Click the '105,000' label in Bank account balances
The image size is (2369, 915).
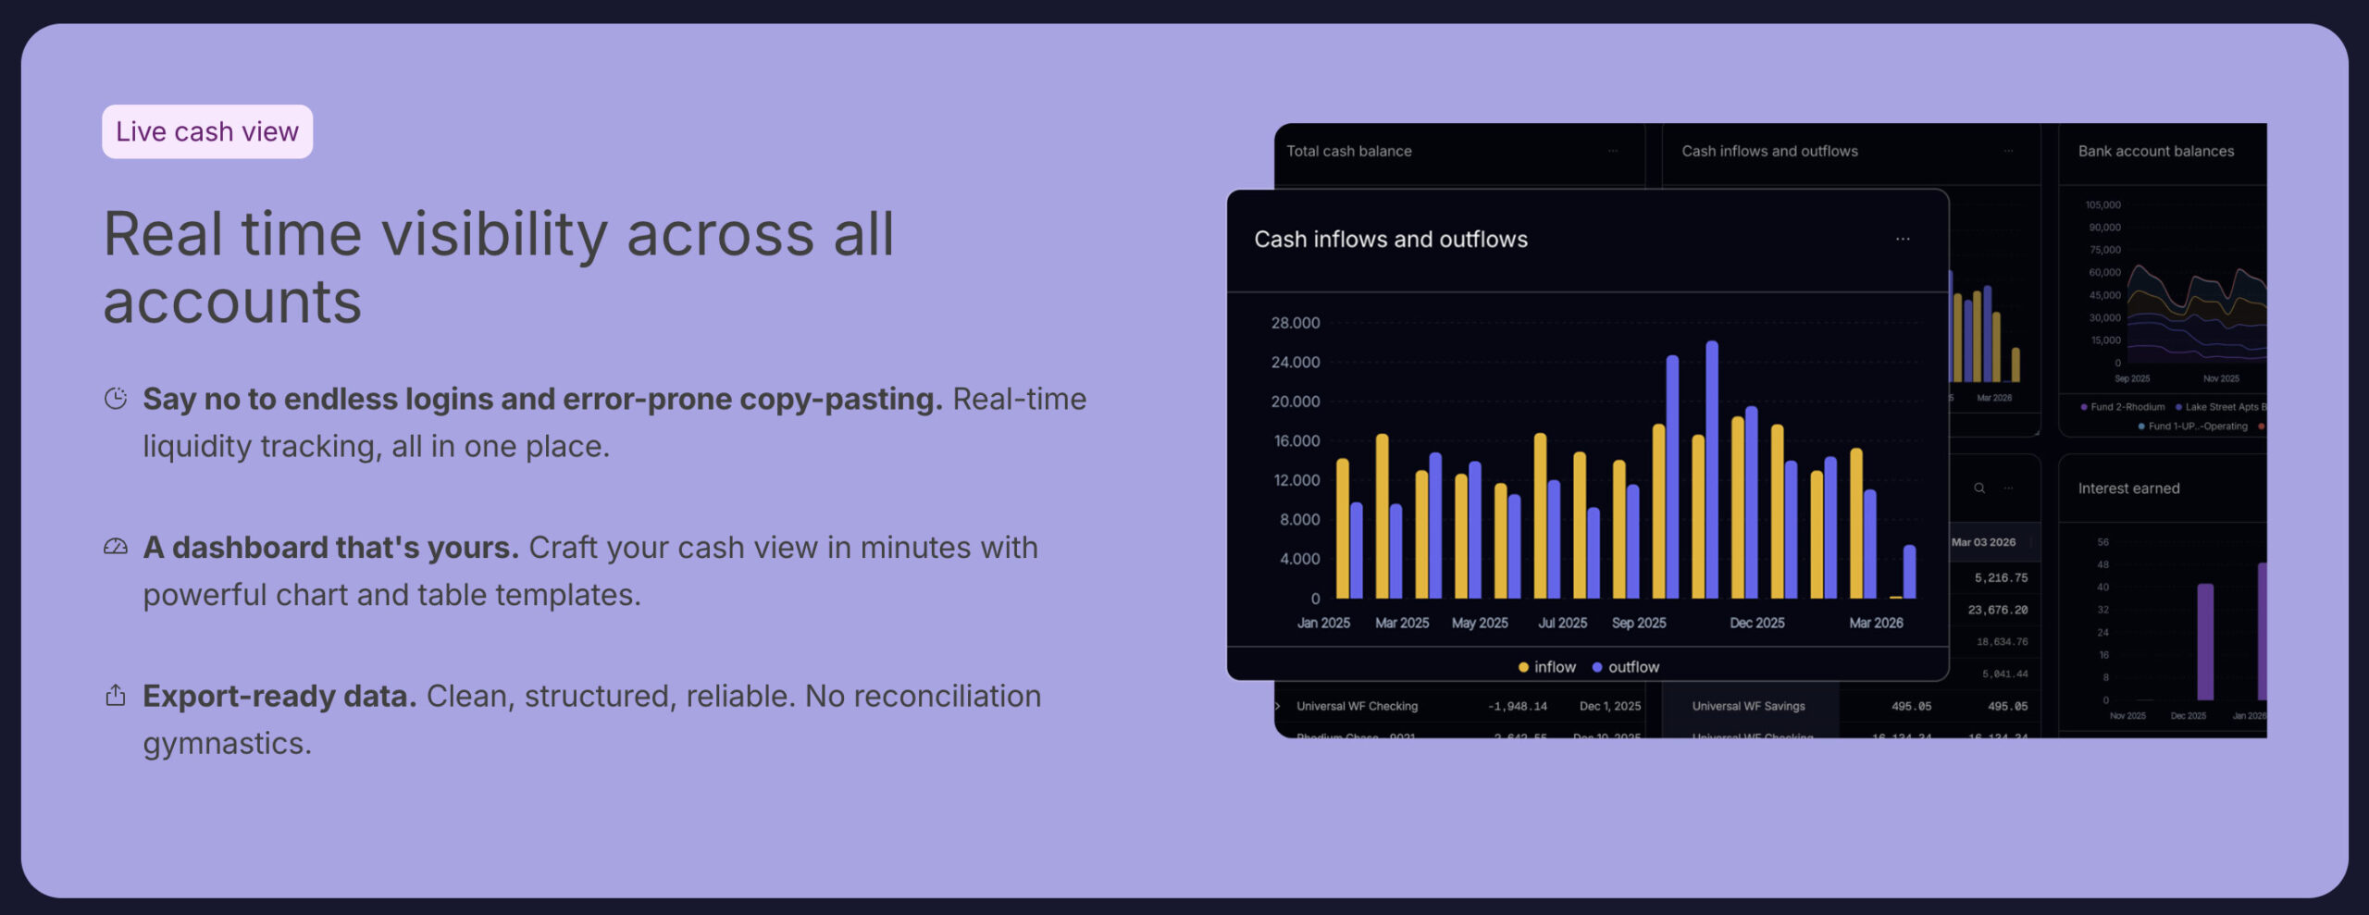[2102, 204]
